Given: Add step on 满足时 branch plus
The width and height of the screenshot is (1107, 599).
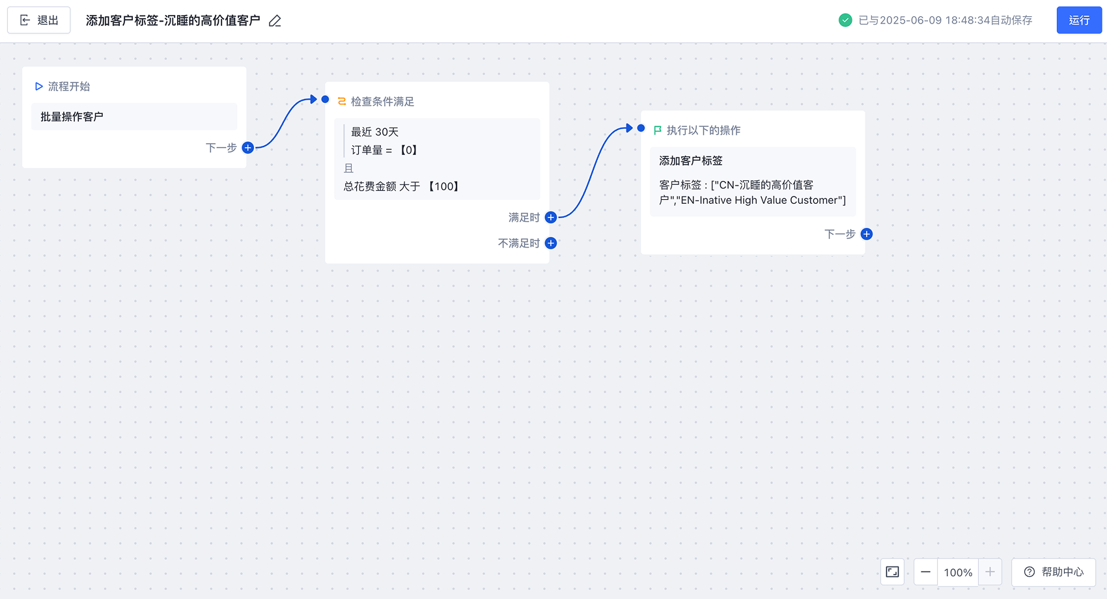Looking at the screenshot, I should 551,217.
